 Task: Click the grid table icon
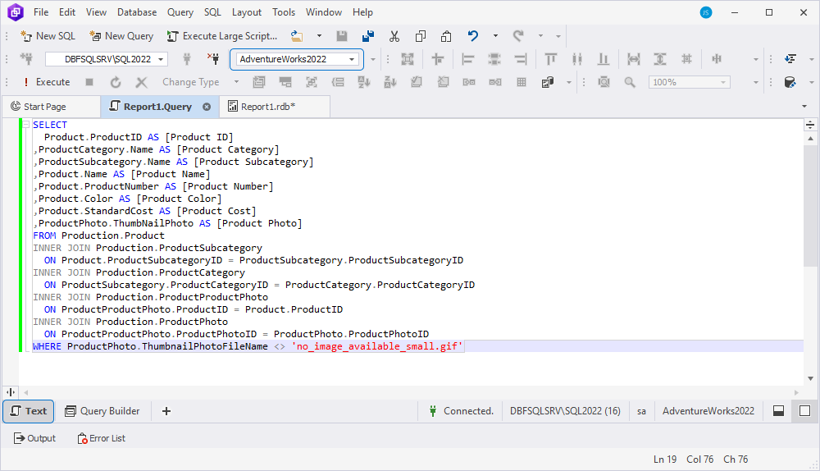click(522, 82)
